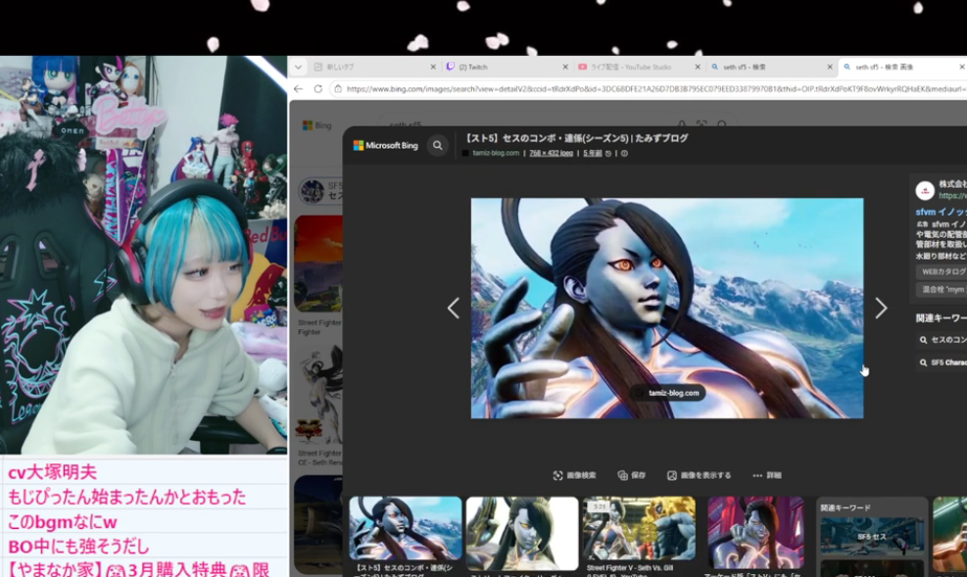Close the 新しいタブ browser tab
The height and width of the screenshot is (577, 967).
(433, 67)
